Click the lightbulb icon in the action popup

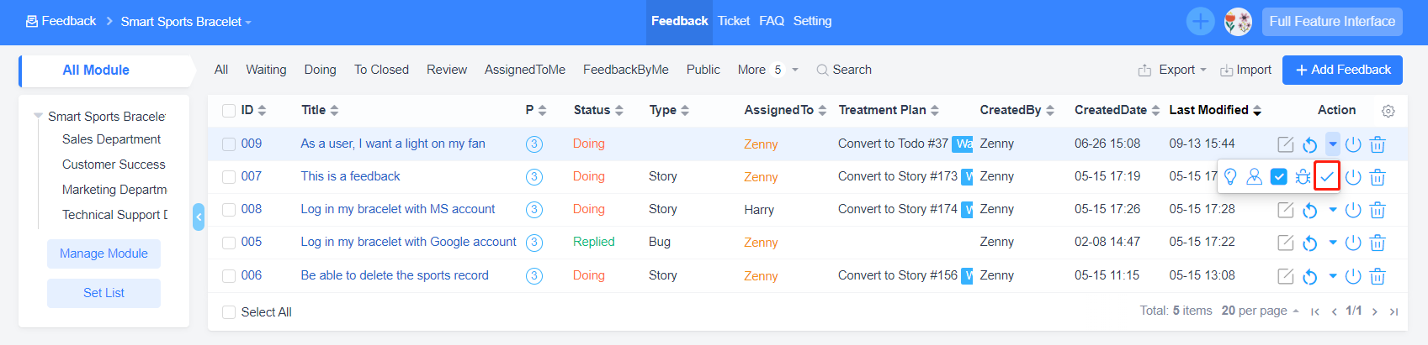[x=1230, y=177]
